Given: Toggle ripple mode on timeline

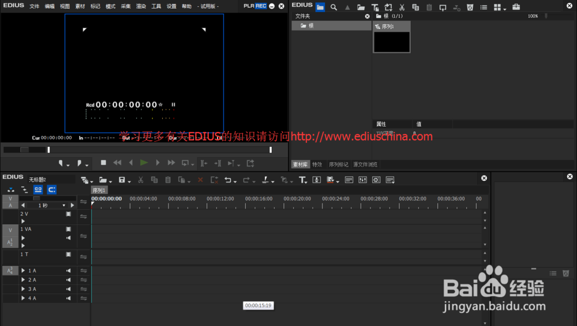Looking at the screenshot, I should (24, 189).
